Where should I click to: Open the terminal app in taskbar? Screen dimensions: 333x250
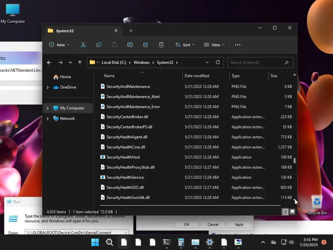click(167, 242)
